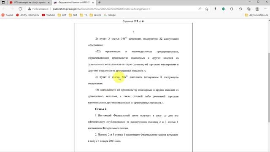Open the tab actions menu icon
Viewport: 270px width, 152px height.
pyautogui.click(x=3, y=3)
